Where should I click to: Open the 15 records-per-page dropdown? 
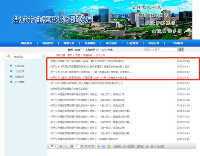click(x=53, y=146)
